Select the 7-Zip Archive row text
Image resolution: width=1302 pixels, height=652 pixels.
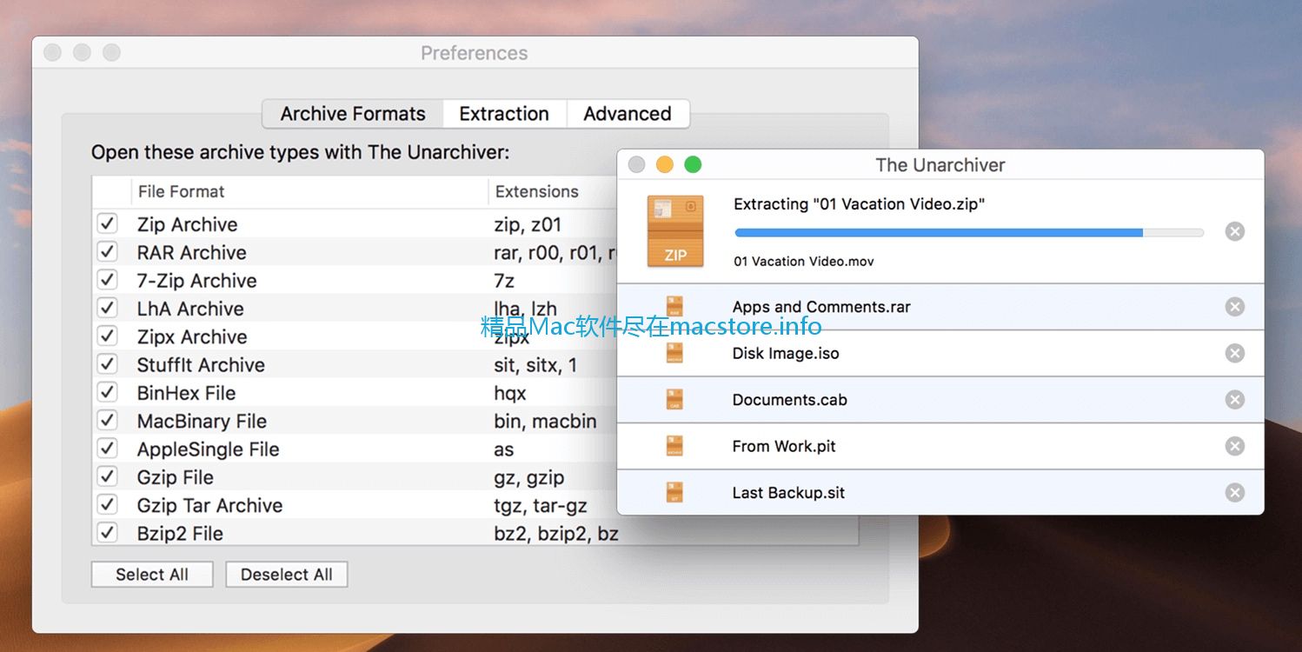click(x=196, y=281)
